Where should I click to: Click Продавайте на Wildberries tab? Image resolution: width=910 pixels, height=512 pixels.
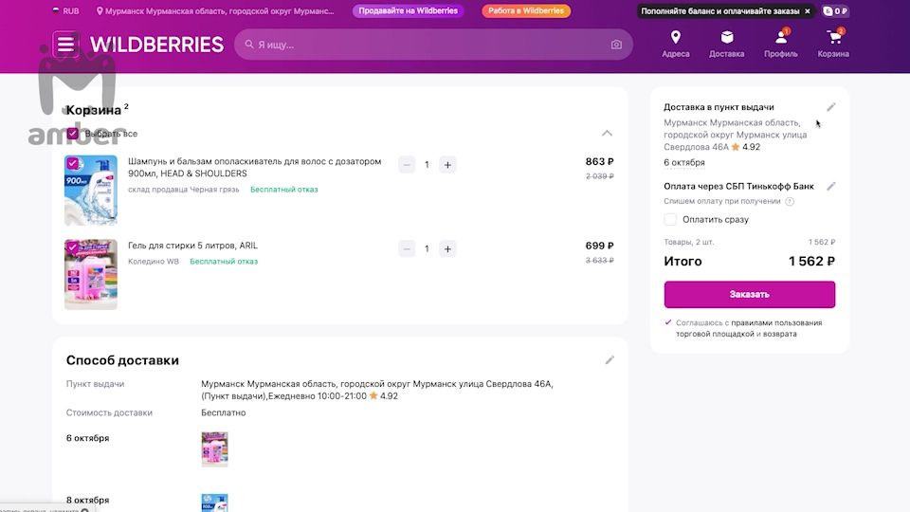pos(408,11)
